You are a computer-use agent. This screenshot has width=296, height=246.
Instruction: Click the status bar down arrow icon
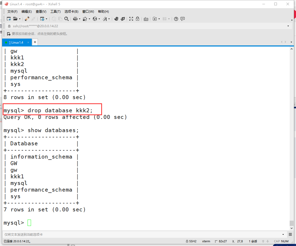pos(267,241)
